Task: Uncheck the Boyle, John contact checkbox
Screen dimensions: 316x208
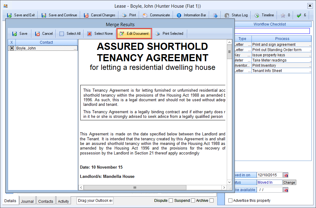Action: (12, 48)
